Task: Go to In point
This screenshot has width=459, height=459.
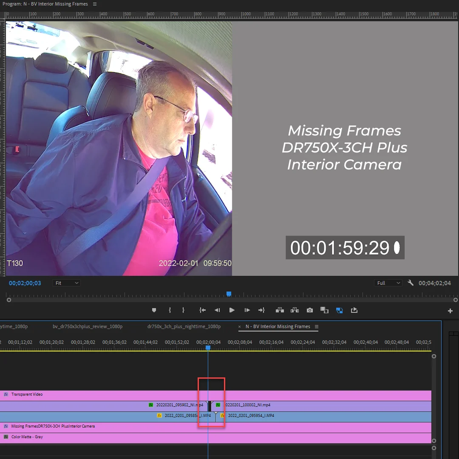Action: click(203, 310)
